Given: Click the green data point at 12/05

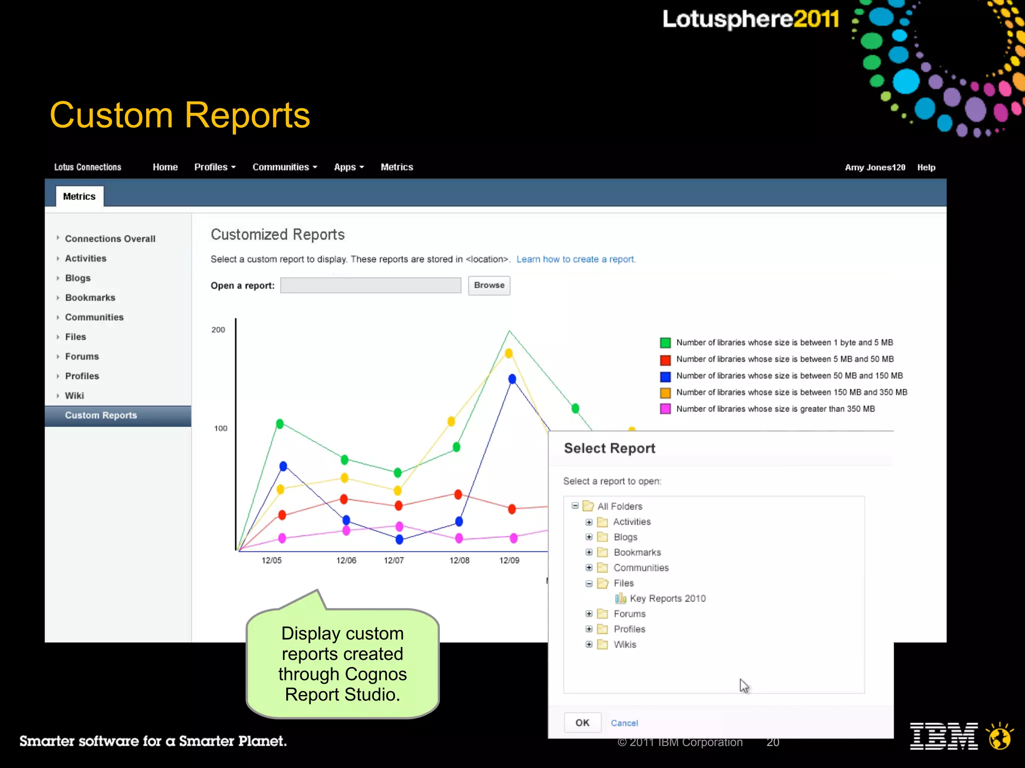Looking at the screenshot, I should tap(280, 424).
